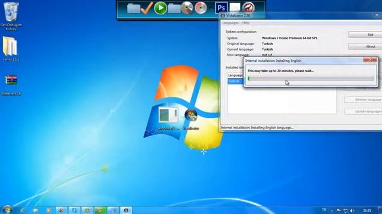Click the disc with brush dock icon
This screenshot has width=382, height=214.
point(187,8)
